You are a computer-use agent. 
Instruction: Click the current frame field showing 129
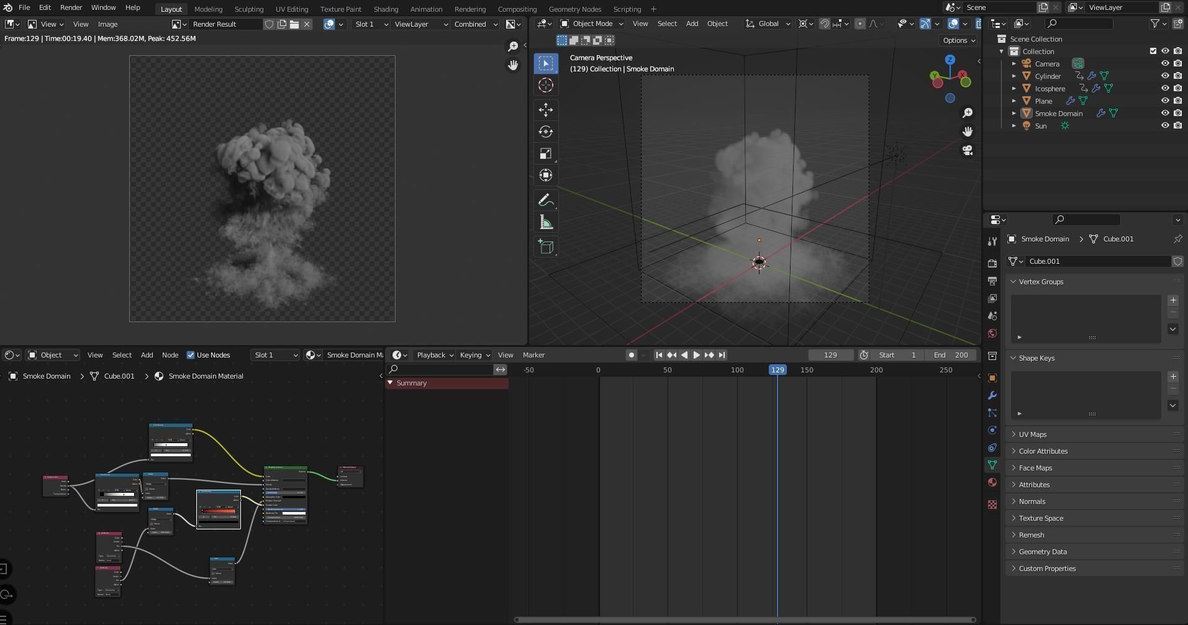pos(830,354)
